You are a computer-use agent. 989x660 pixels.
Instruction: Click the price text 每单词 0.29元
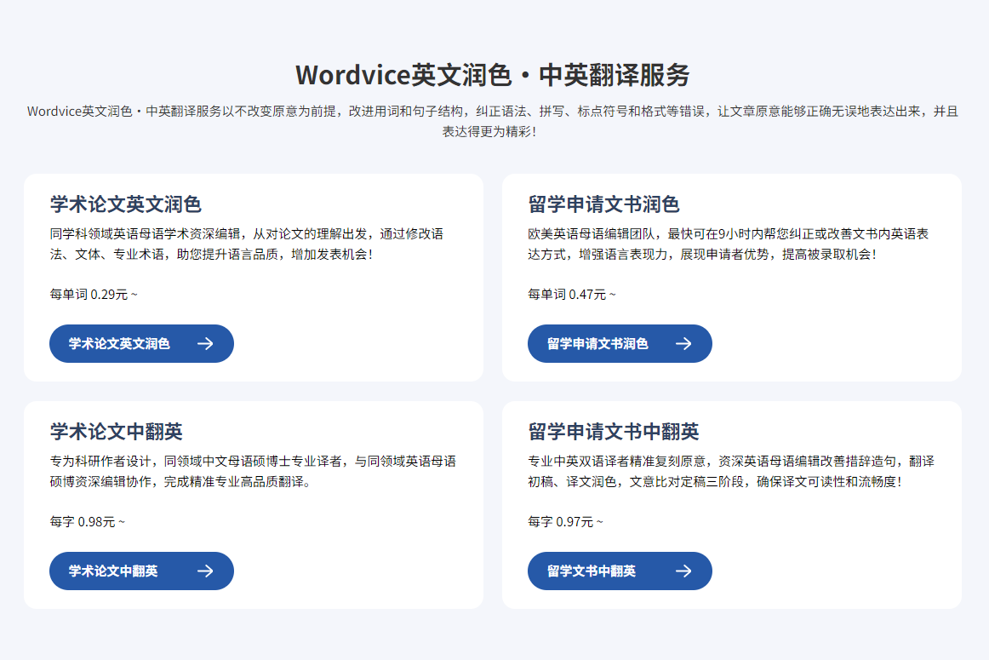pyautogui.click(x=89, y=293)
